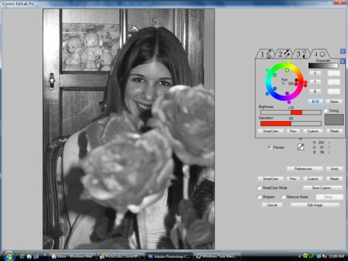Click Prev directly beneath the Saturation slider
Screen dimensions: 348x261
[x=293, y=132]
